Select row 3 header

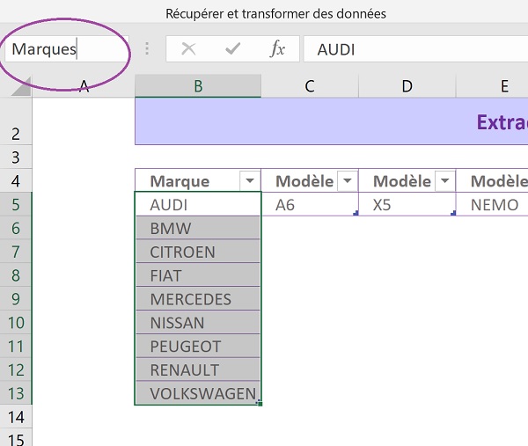(16, 157)
